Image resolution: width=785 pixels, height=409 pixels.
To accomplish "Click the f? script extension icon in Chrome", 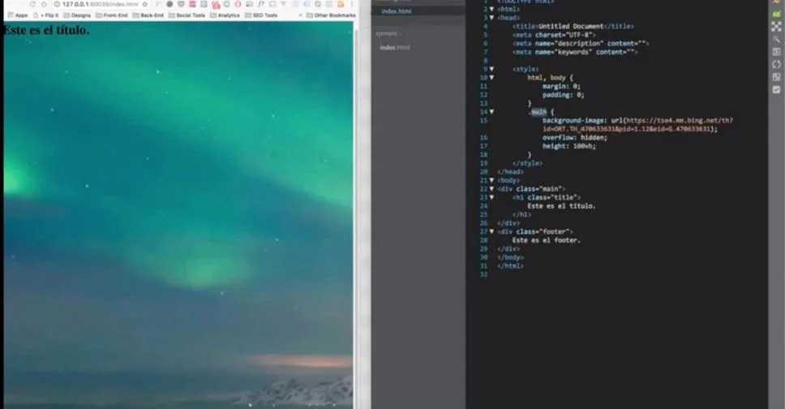I will (x=261, y=4).
